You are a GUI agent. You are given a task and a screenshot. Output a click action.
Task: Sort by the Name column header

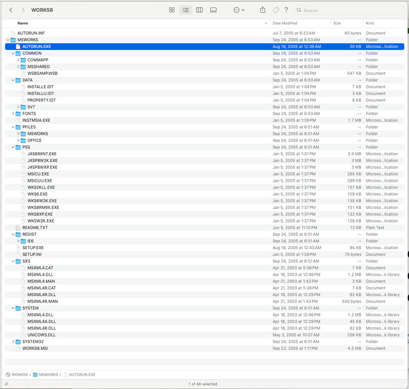(x=22, y=23)
